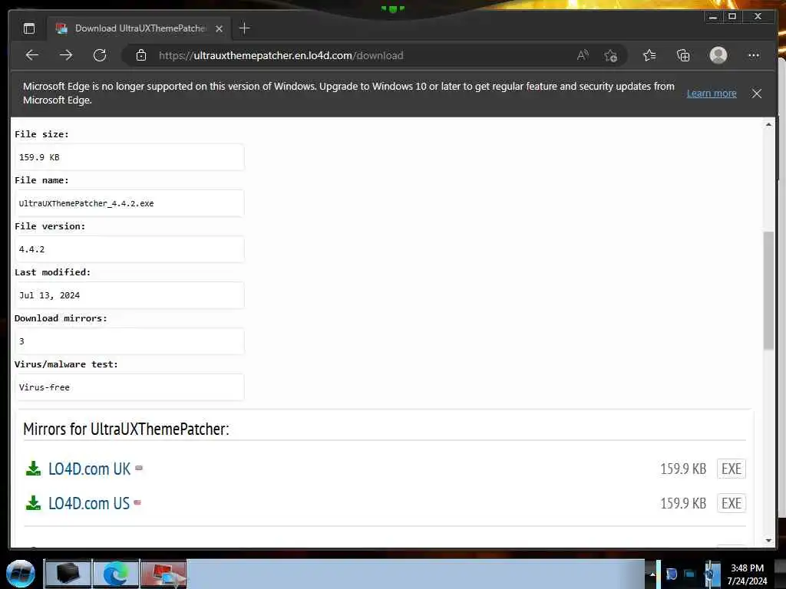
Task: Download from the LO4D.com US mirror
Action: point(89,503)
